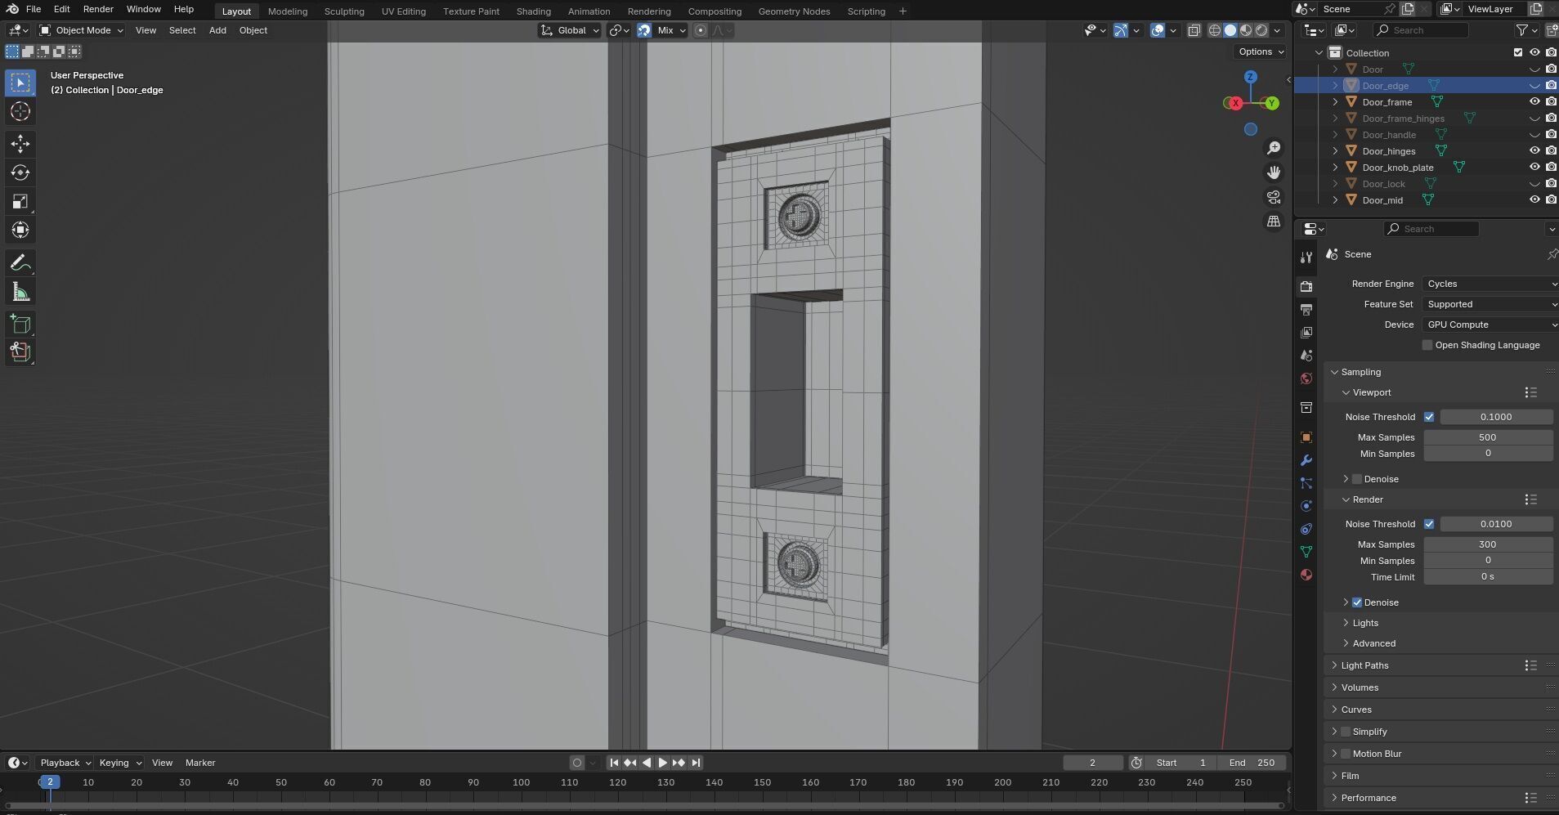Open the View Layer properties tab
The image size is (1559, 815).
(x=1306, y=333)
